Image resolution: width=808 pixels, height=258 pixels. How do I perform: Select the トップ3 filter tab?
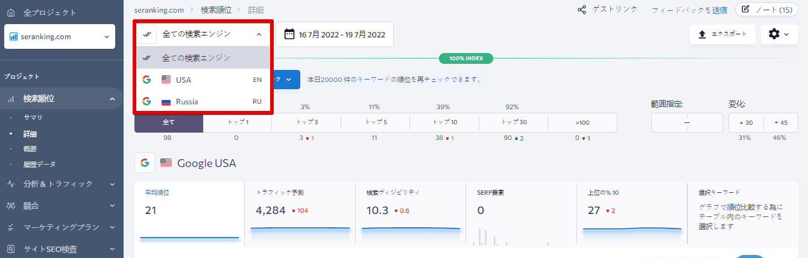(x=306, y=122)
